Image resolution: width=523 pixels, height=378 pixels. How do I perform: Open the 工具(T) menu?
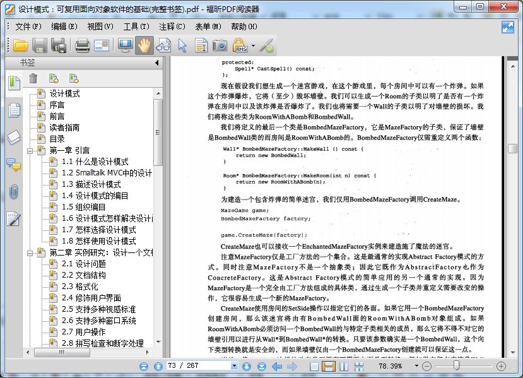[x=136, y=27]
